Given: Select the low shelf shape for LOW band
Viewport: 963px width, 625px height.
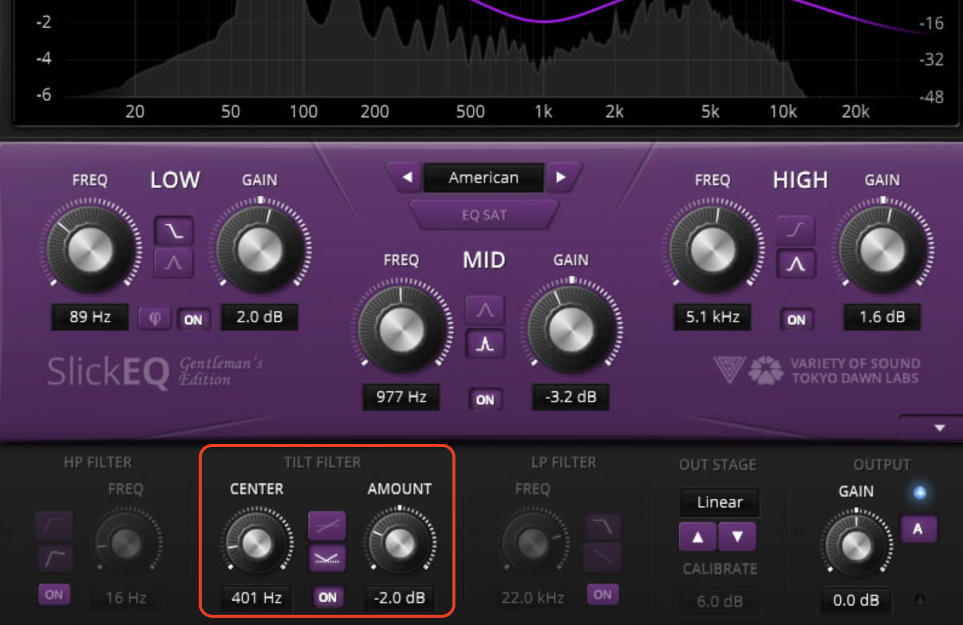Looking at the screenshot, I should coord(174,231).
